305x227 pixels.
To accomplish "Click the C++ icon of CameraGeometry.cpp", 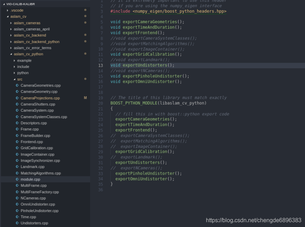I will click(x=17, y=92).
